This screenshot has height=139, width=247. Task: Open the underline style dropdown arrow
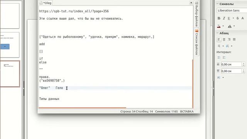233,18
